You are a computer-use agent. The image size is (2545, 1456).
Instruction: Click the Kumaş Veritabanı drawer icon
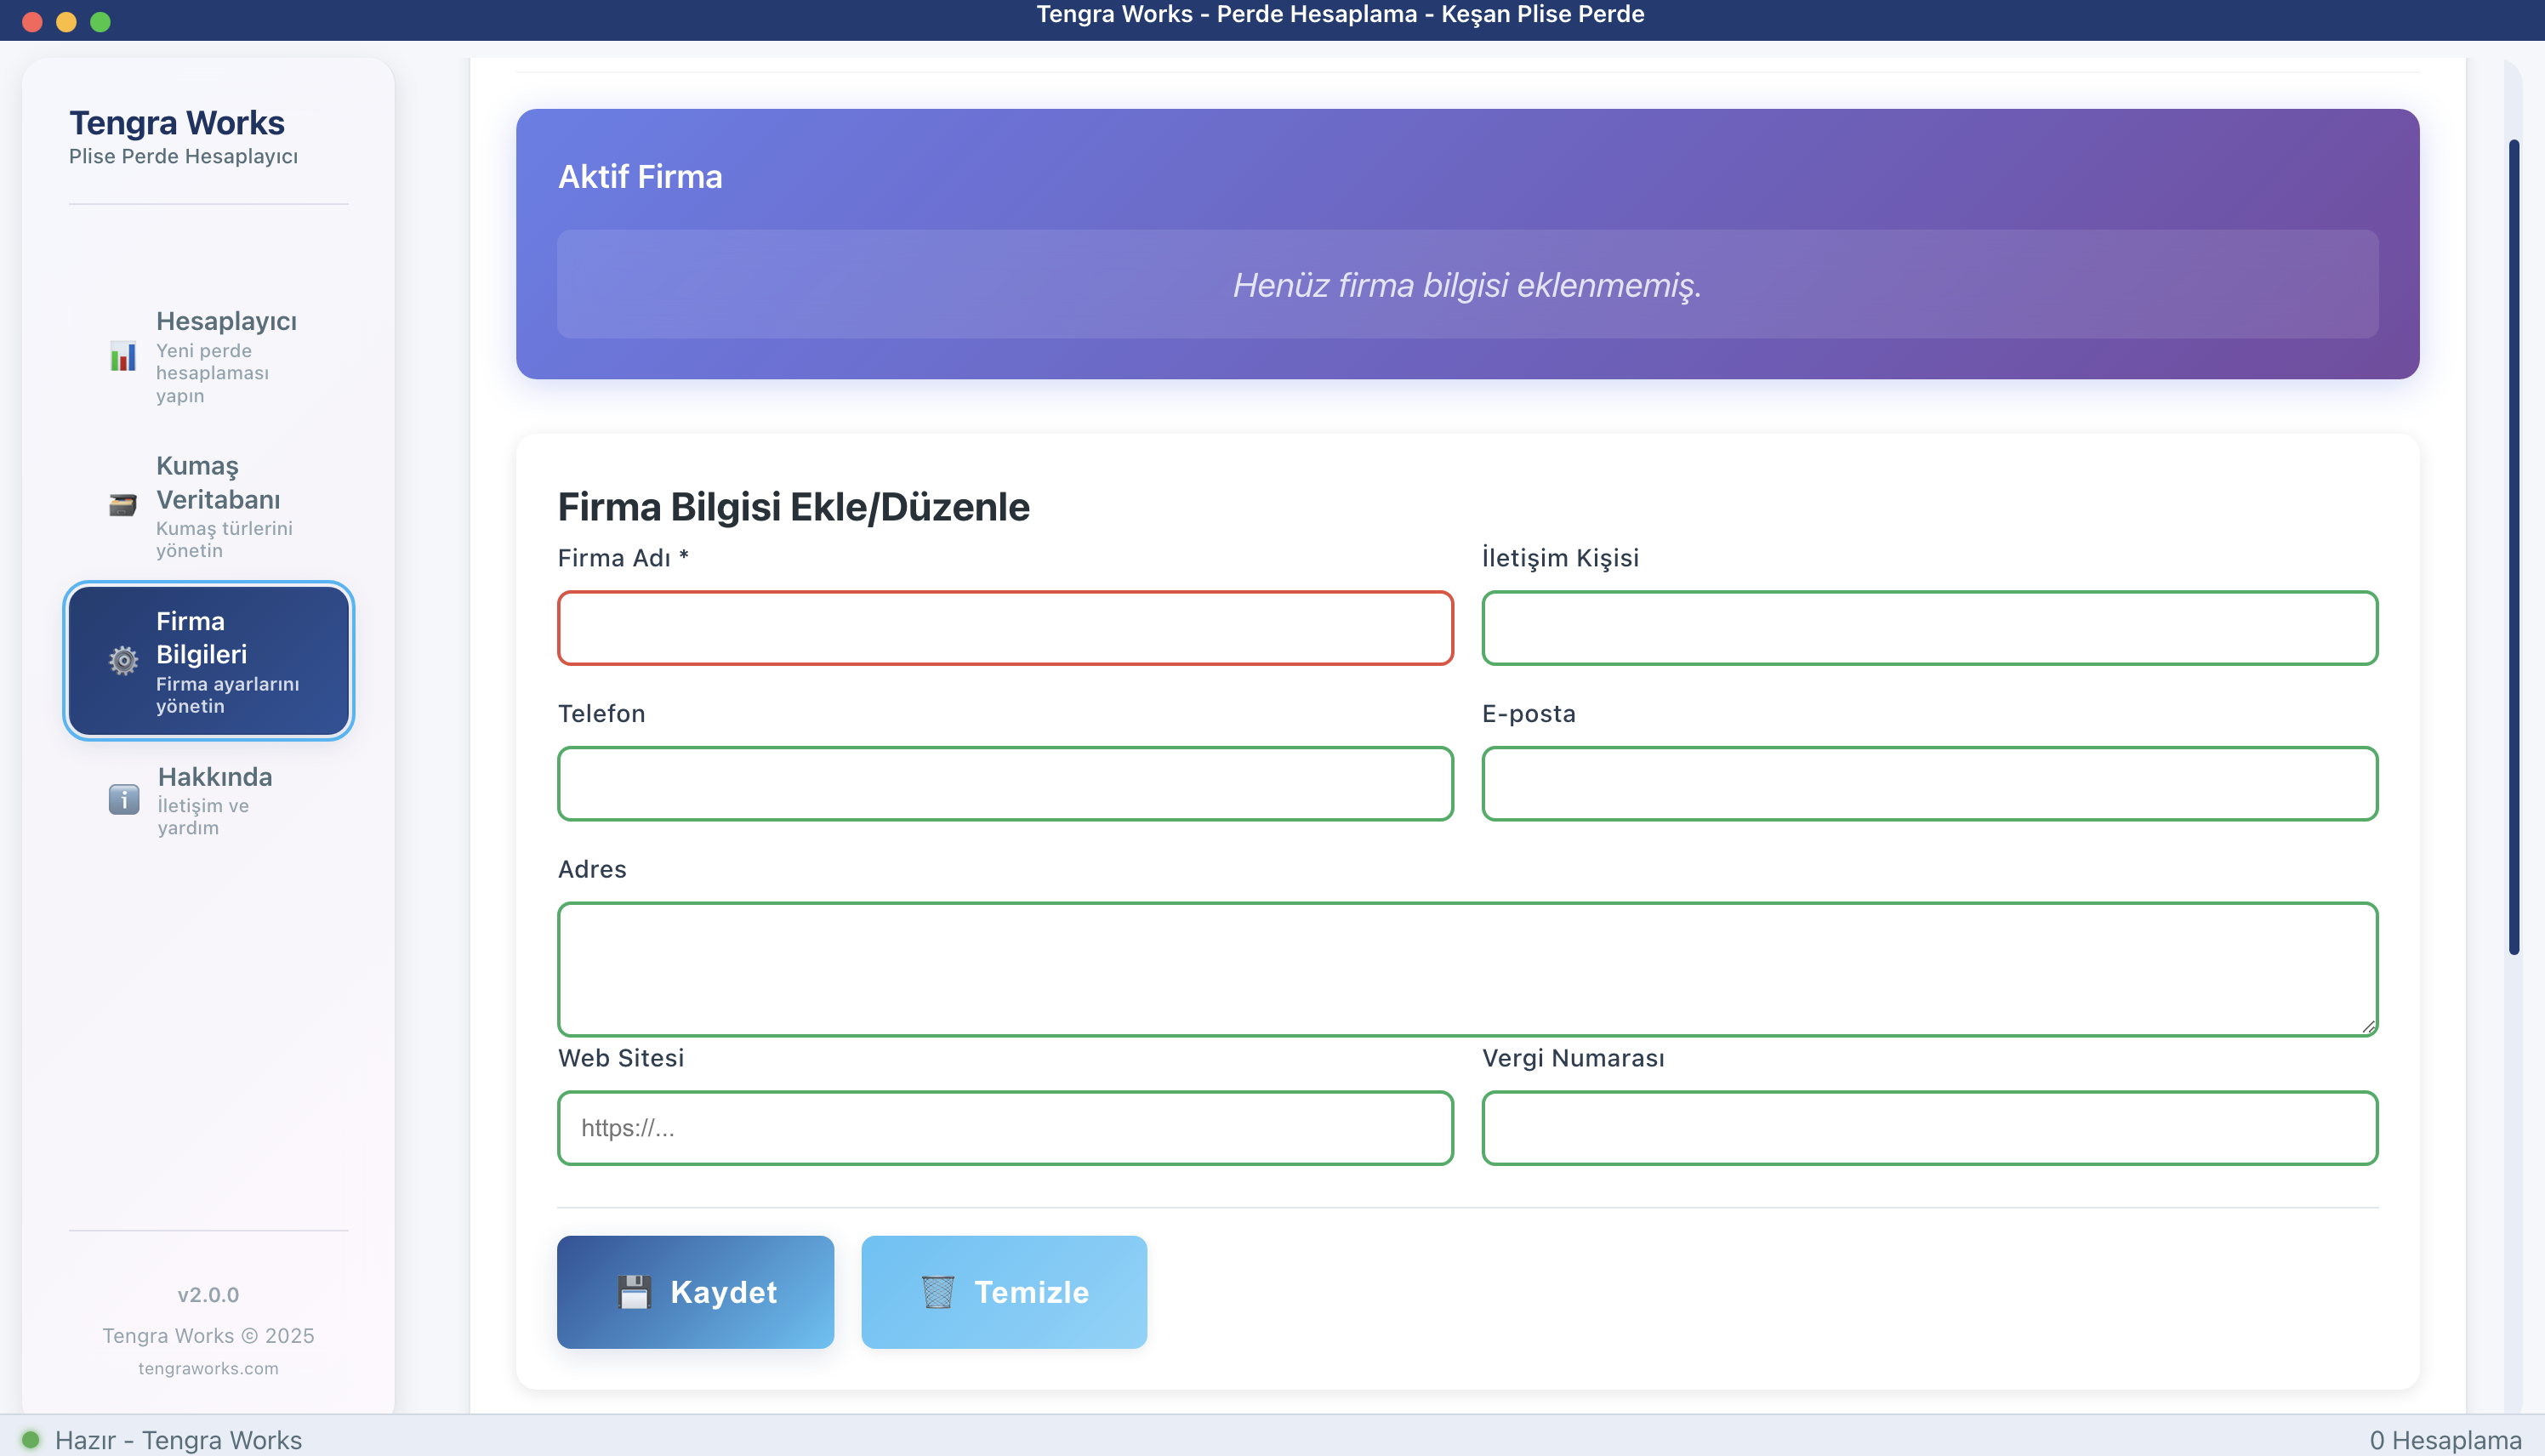pyautogui.click(x=123, y=506)
